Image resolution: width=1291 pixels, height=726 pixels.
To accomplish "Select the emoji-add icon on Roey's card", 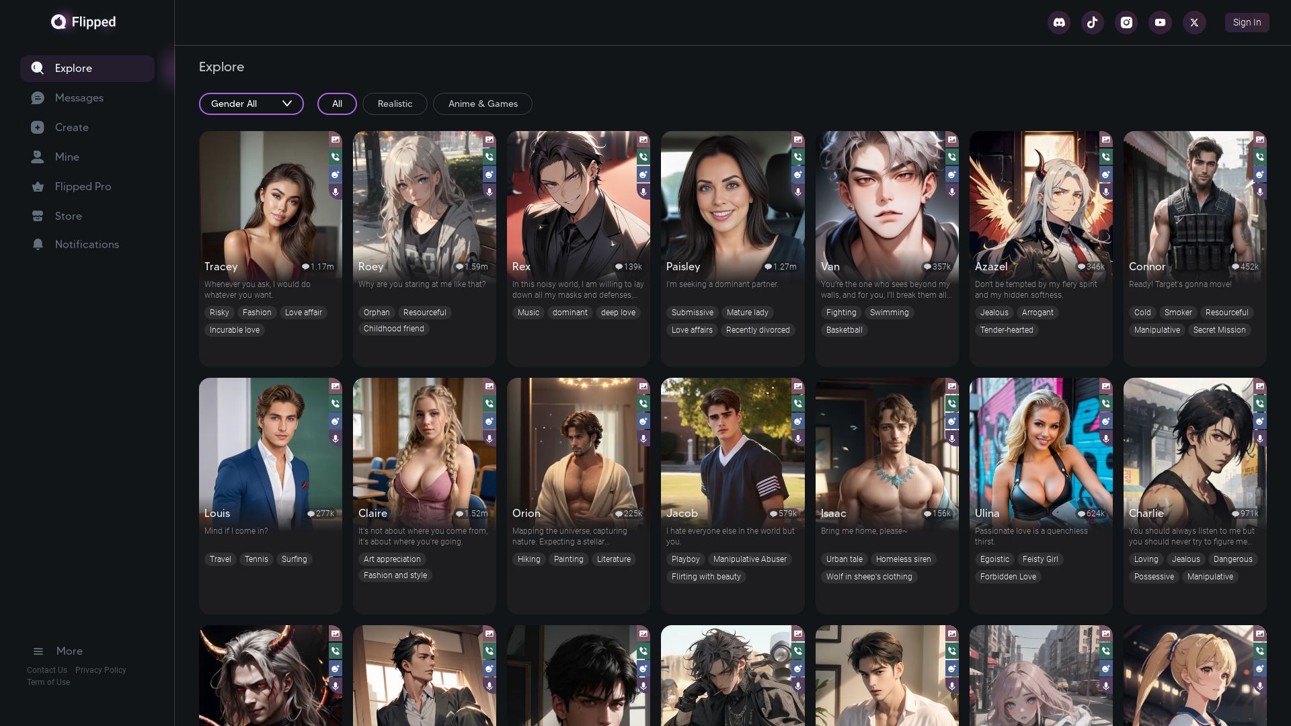I will click(x=490, y=174).
